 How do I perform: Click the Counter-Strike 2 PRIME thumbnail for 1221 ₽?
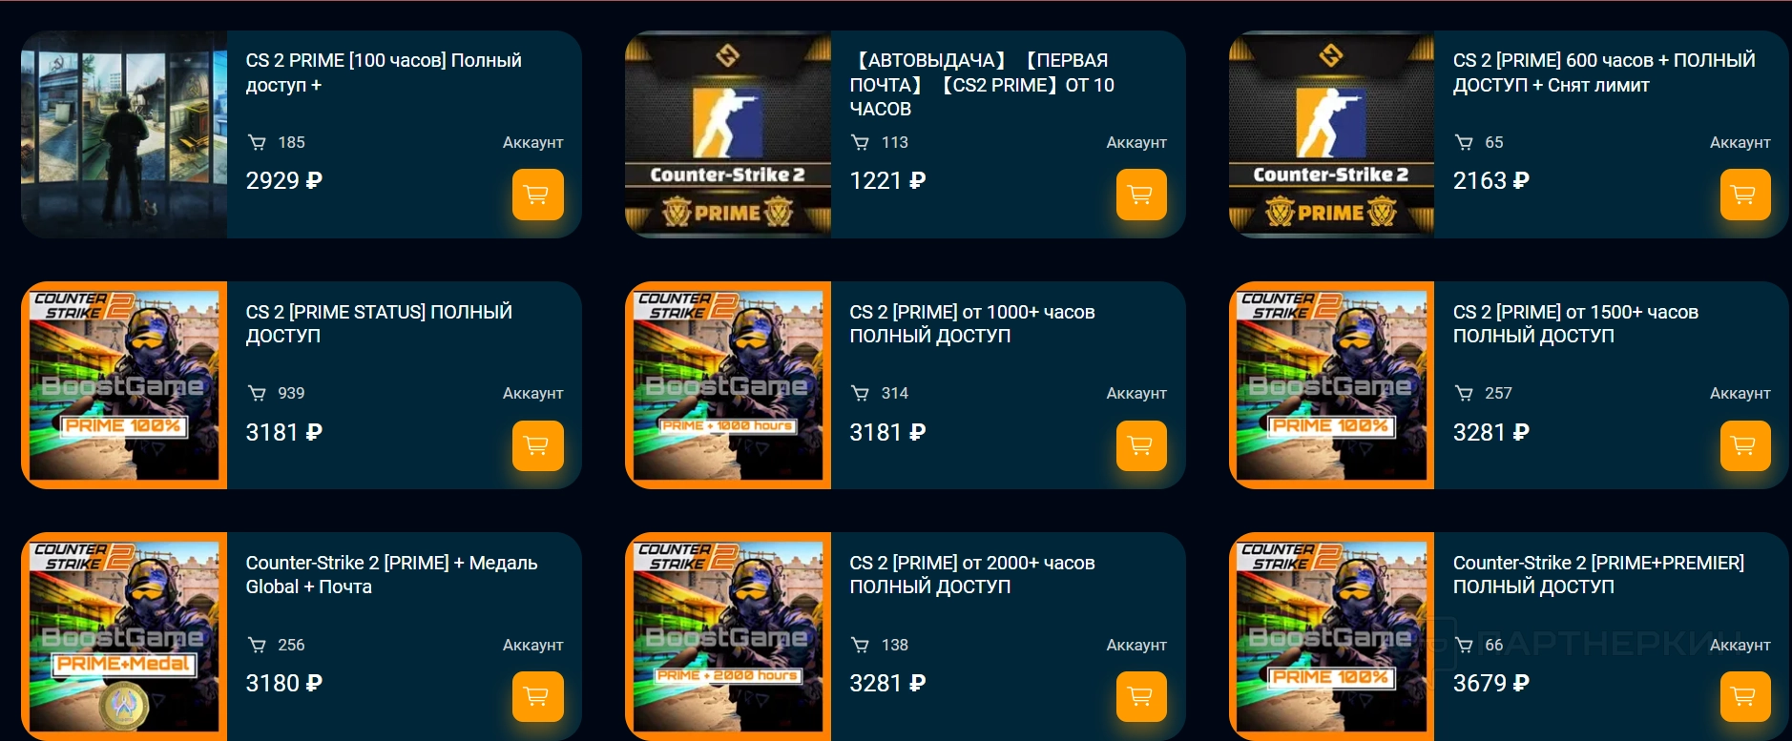pos(728,134)
